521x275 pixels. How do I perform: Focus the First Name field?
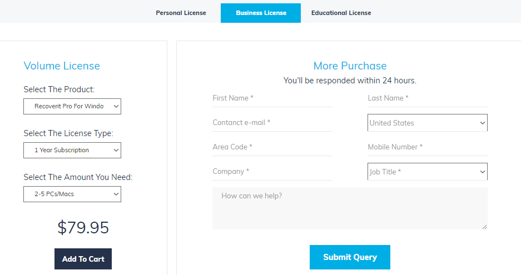pyautogui.click(x=272, y=98)
